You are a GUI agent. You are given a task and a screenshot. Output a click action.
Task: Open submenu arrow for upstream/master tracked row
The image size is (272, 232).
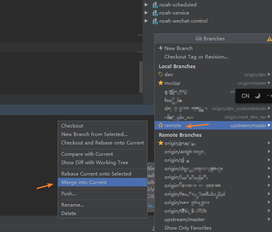[x=269, y=125]
